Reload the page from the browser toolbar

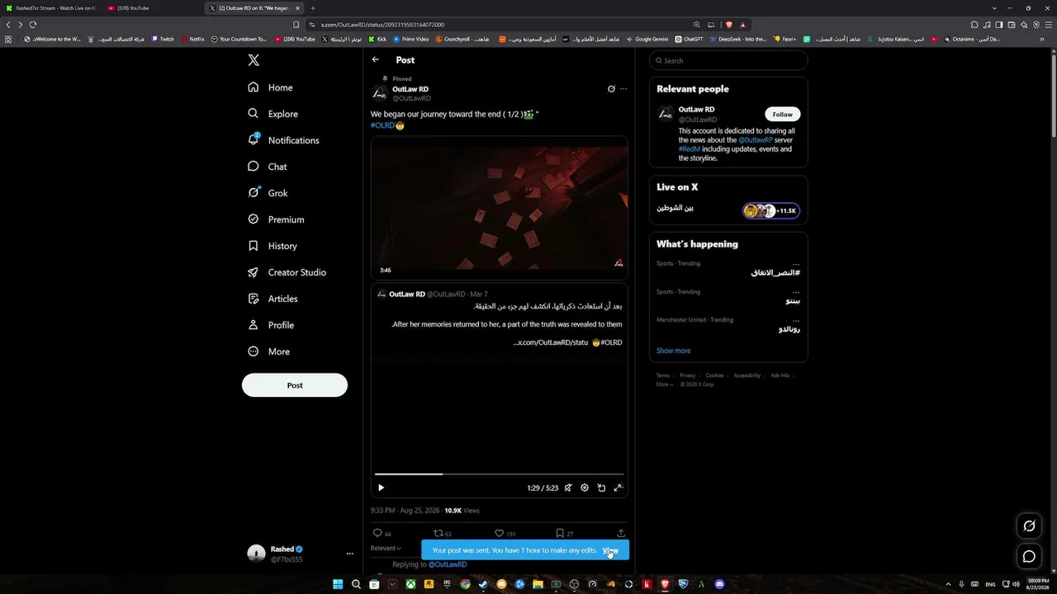(x=33, y=25)
